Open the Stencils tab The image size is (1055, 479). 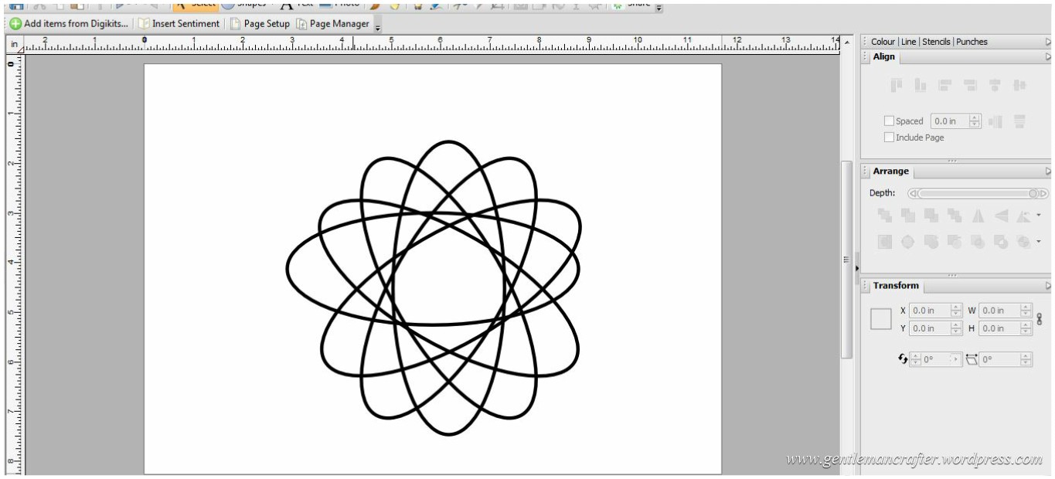coord(937,42)
